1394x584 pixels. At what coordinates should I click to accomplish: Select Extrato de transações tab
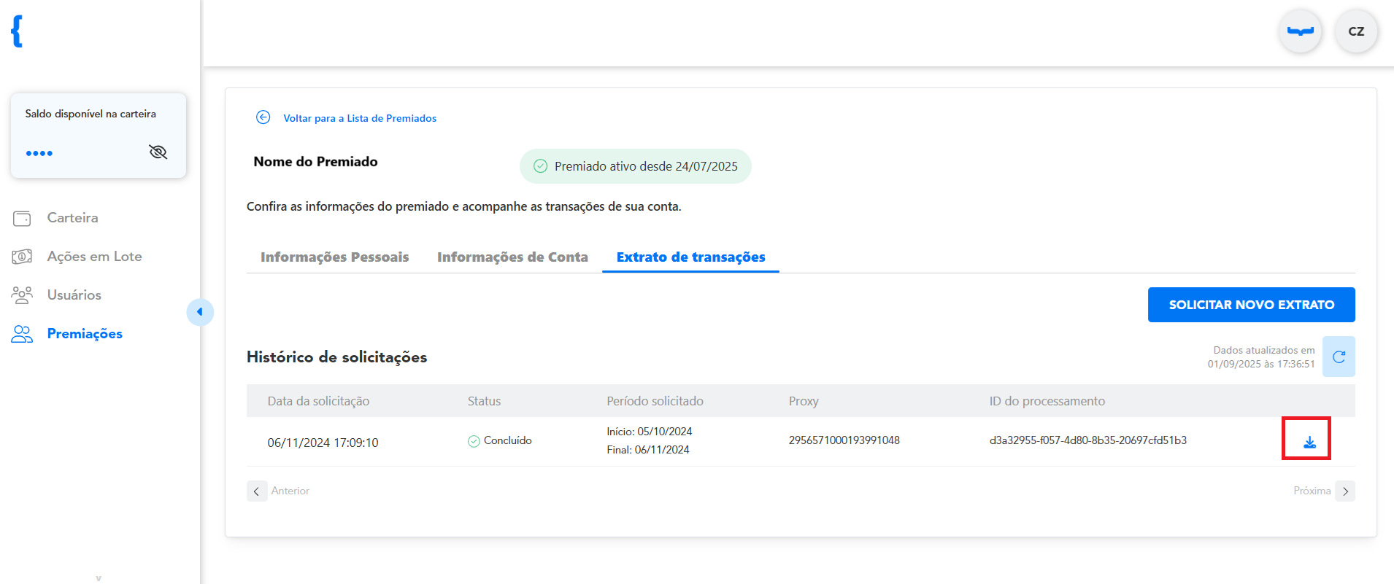[690, 257]
